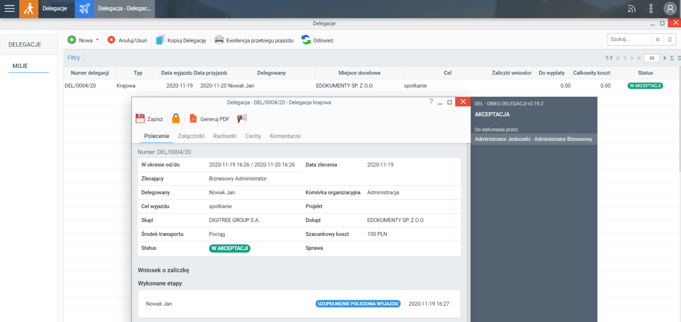Go to the first page of results
Viewport: 681px width, 322px height.
tap(618, 58)
